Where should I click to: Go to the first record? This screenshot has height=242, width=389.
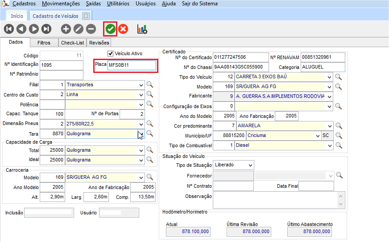8,29
